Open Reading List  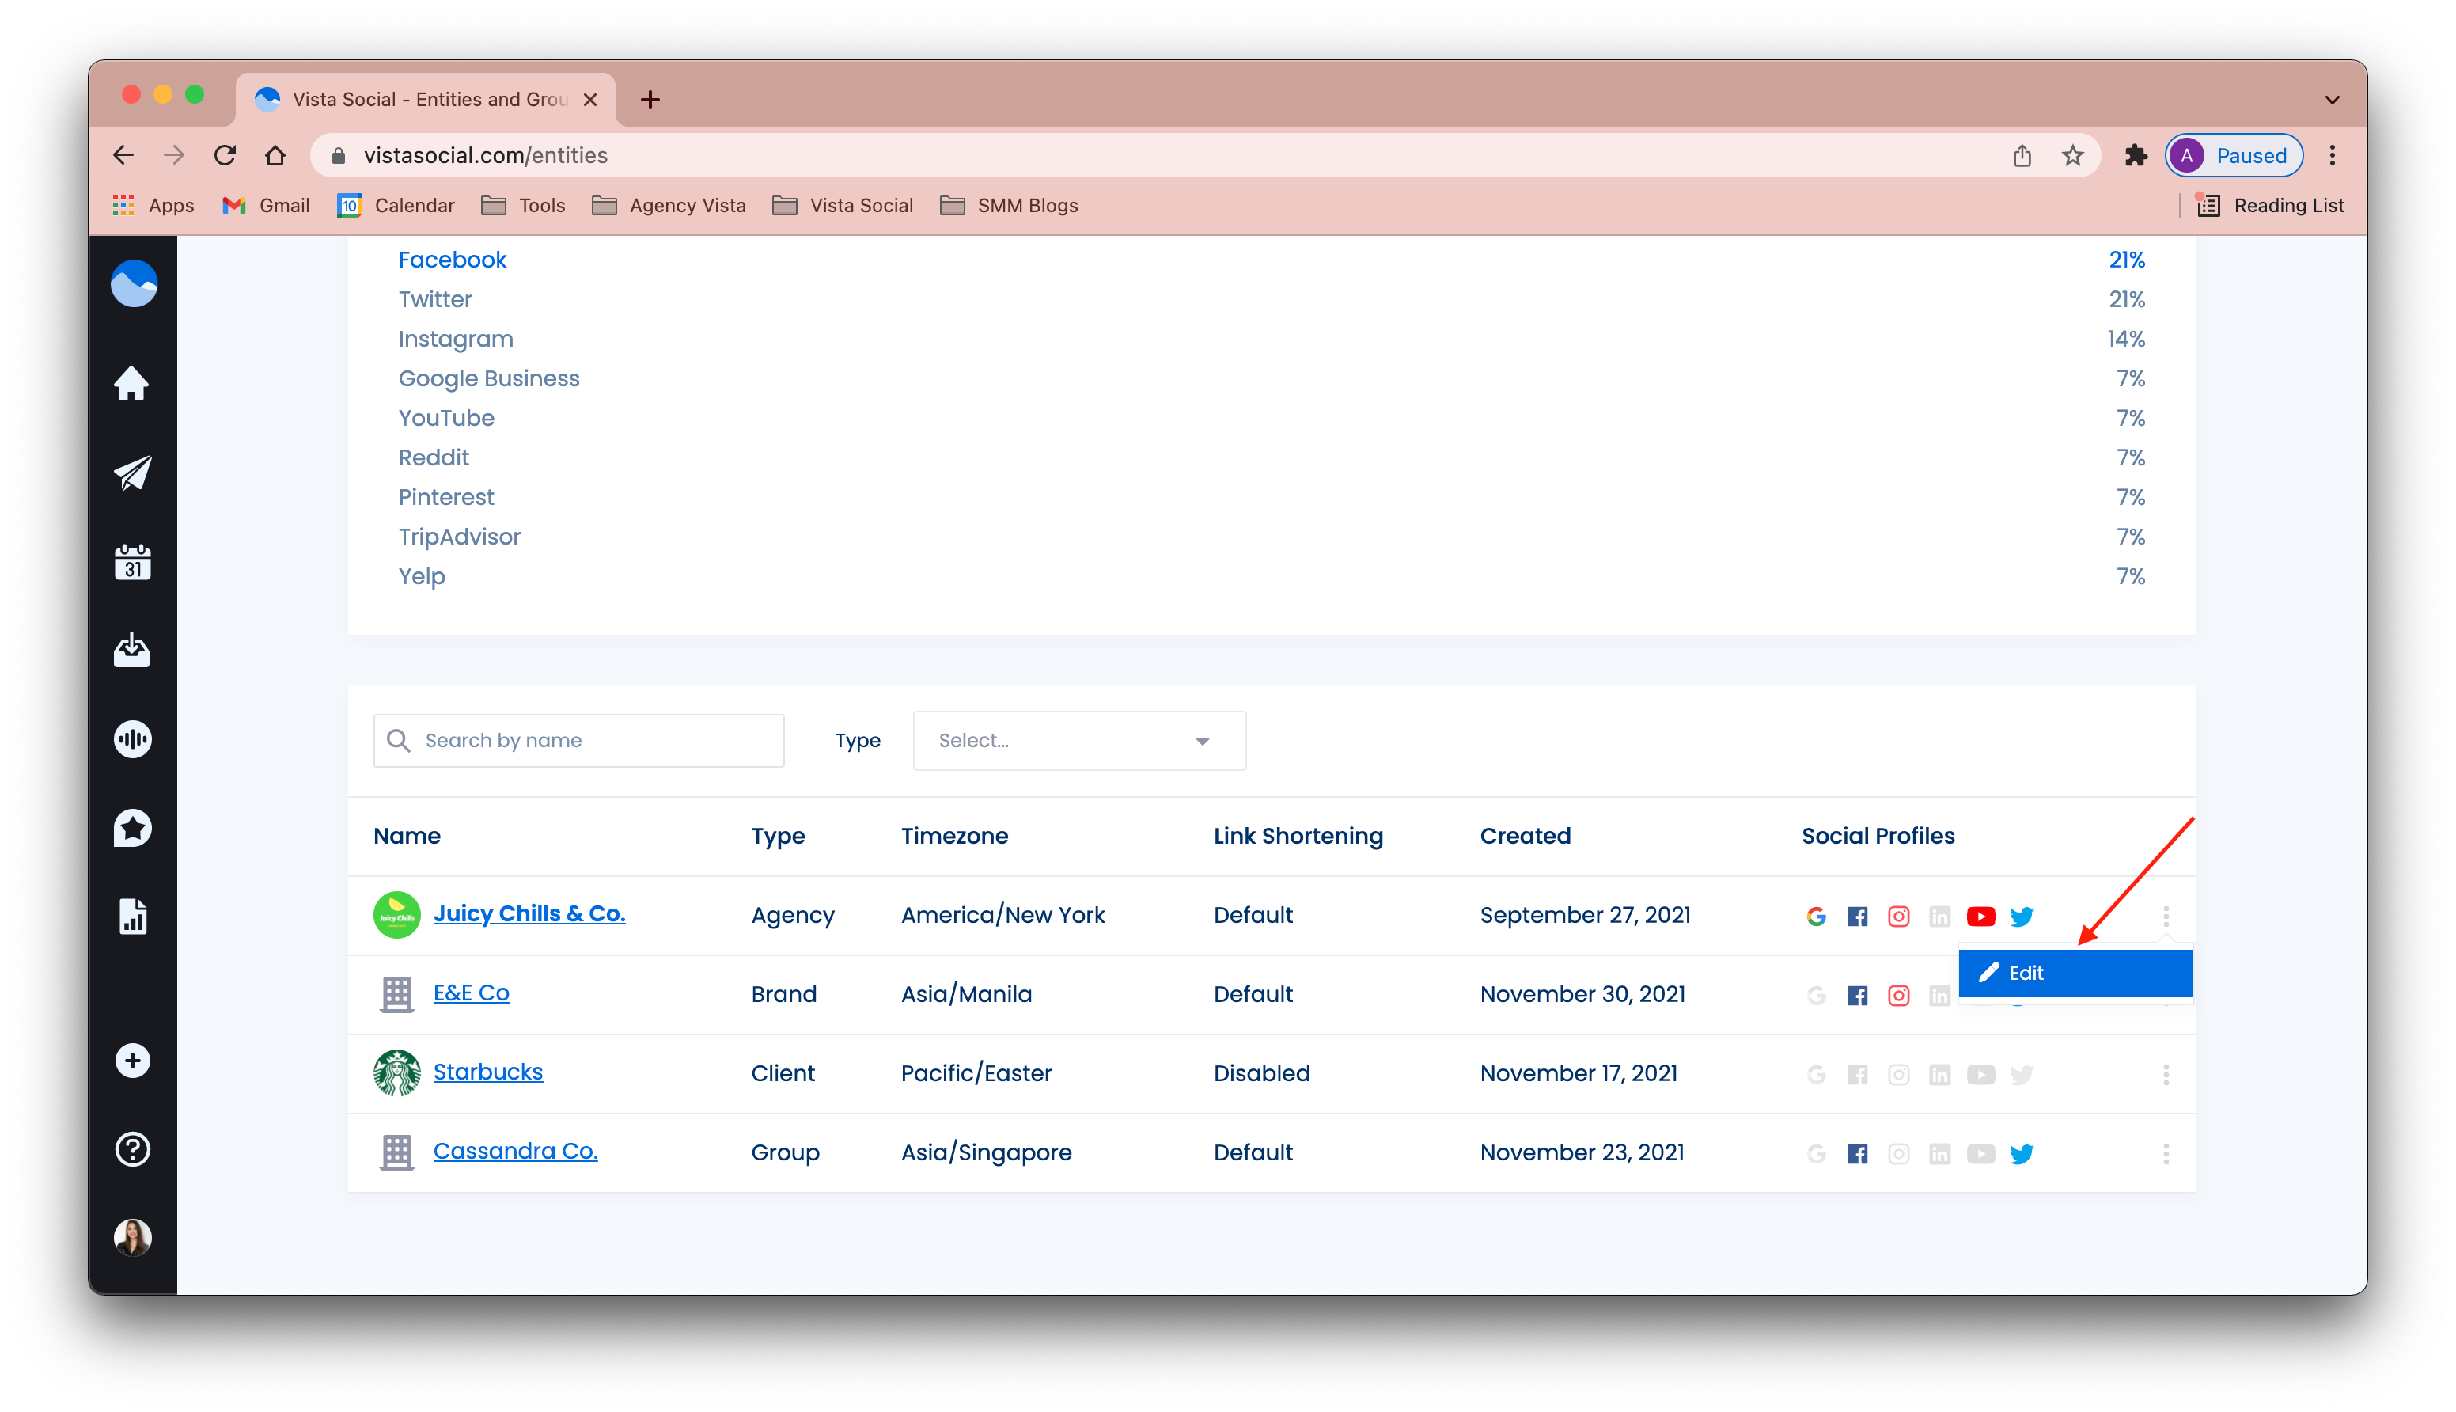coord(2270,206)
